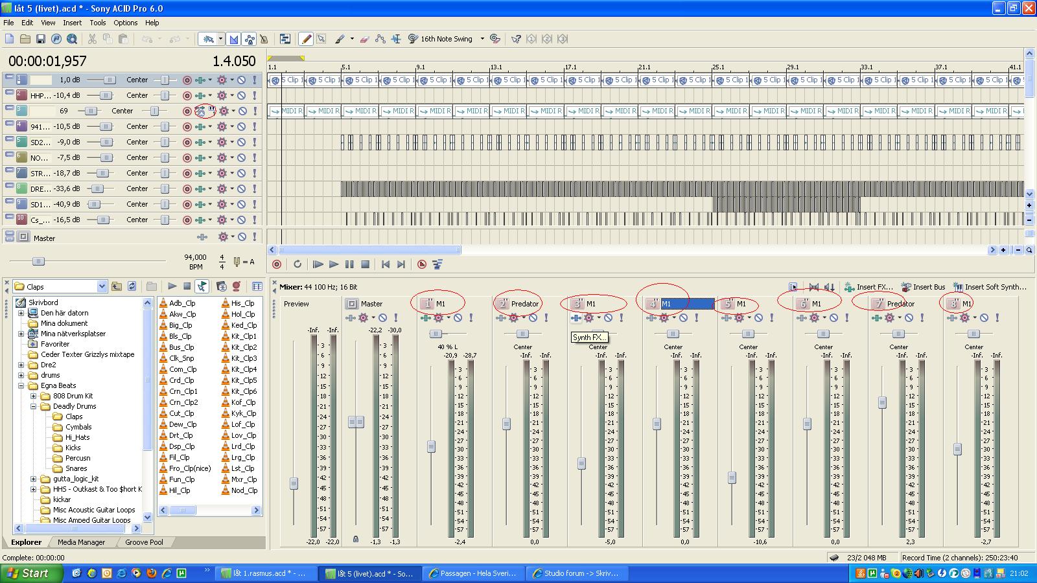
Task: Open Insert FX in mixer toolbar
Action: (868, 287)
